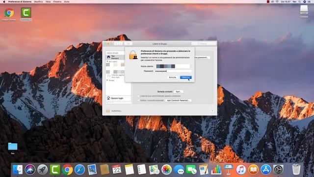Open Calendar icon showing 22 in Dock
Image resolution: width=314 pixels, height=177 pixels.
117,170
